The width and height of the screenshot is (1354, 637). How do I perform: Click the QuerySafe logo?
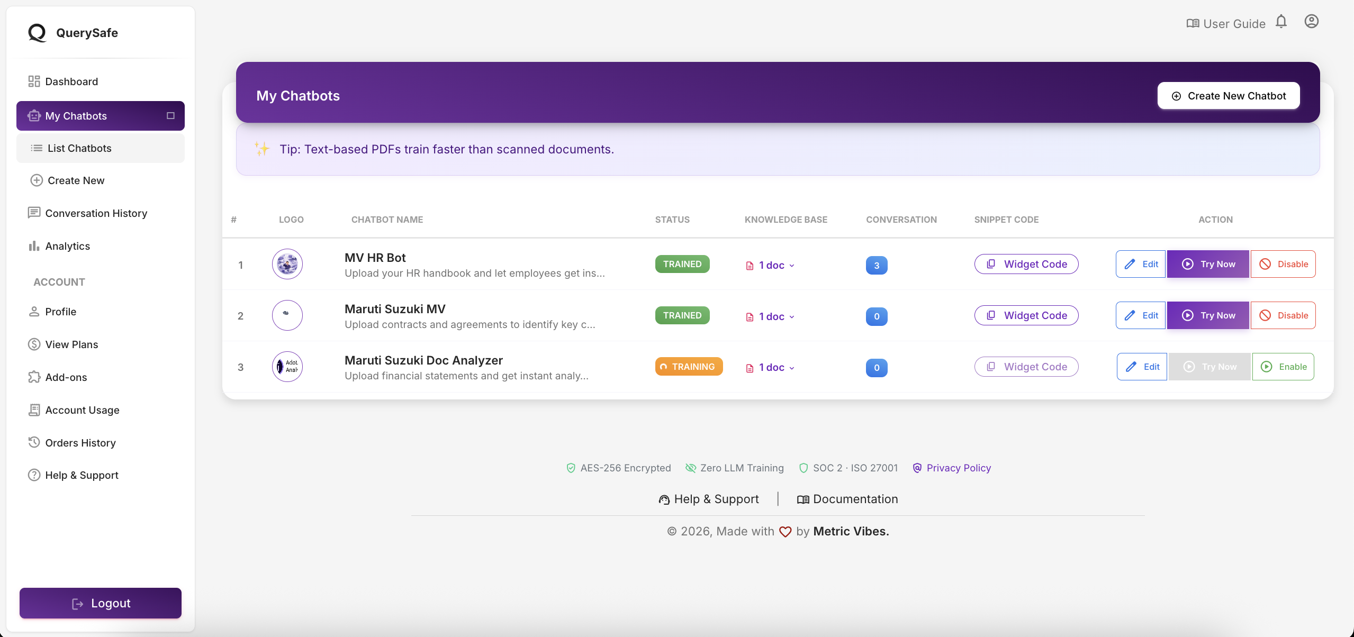coord(73,32)
